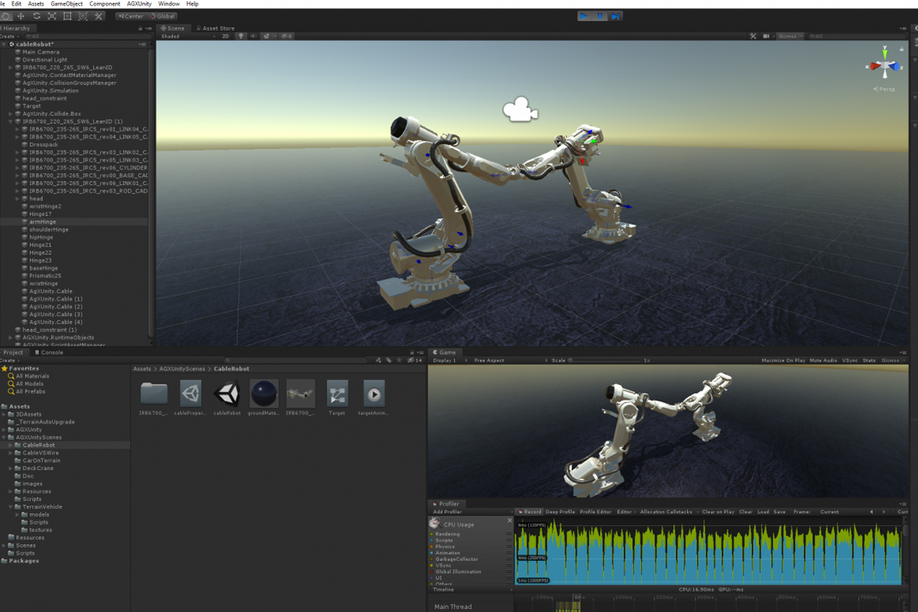Image resolution: width=918 pixels, height=612 pixels.
Task: Select the Rotate tool
Action: pos(36,16)
